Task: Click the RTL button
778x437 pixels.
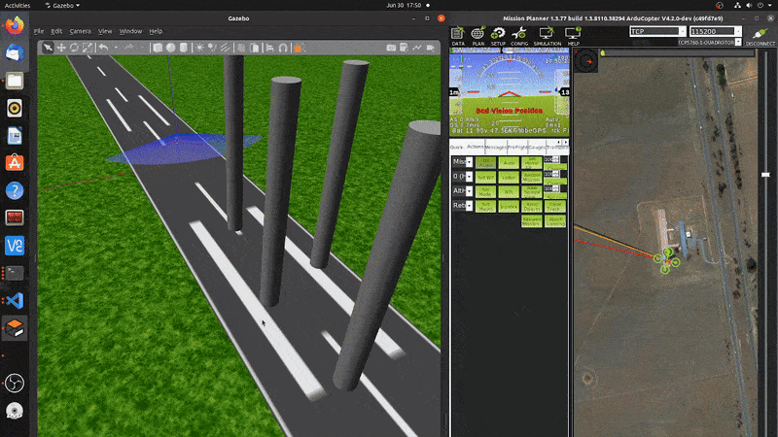Action: coord(510,191)
